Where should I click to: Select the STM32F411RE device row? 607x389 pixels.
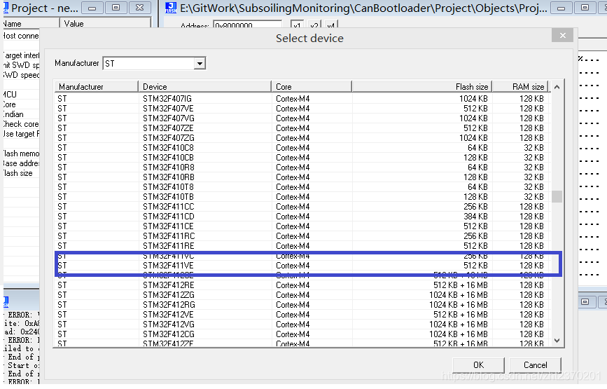302,245
